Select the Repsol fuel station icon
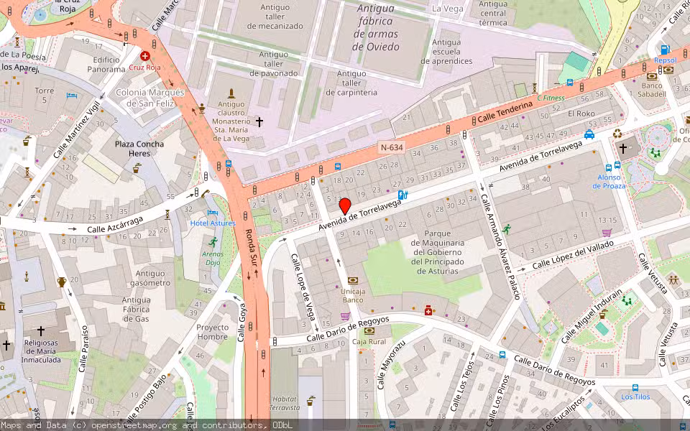The width and height of the screenshot is (690, 431). click(665, 50)
